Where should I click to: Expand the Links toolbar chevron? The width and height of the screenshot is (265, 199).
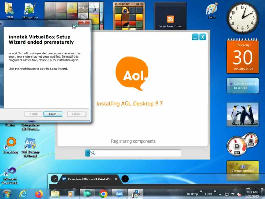pos(215,191)
